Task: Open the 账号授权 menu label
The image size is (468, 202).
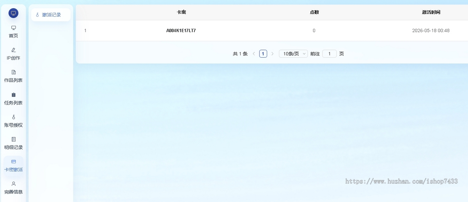Action: tap(14, 125)
